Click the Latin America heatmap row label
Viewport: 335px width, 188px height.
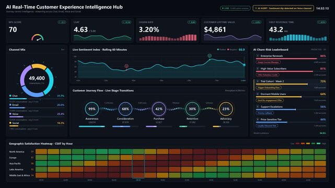16,169
